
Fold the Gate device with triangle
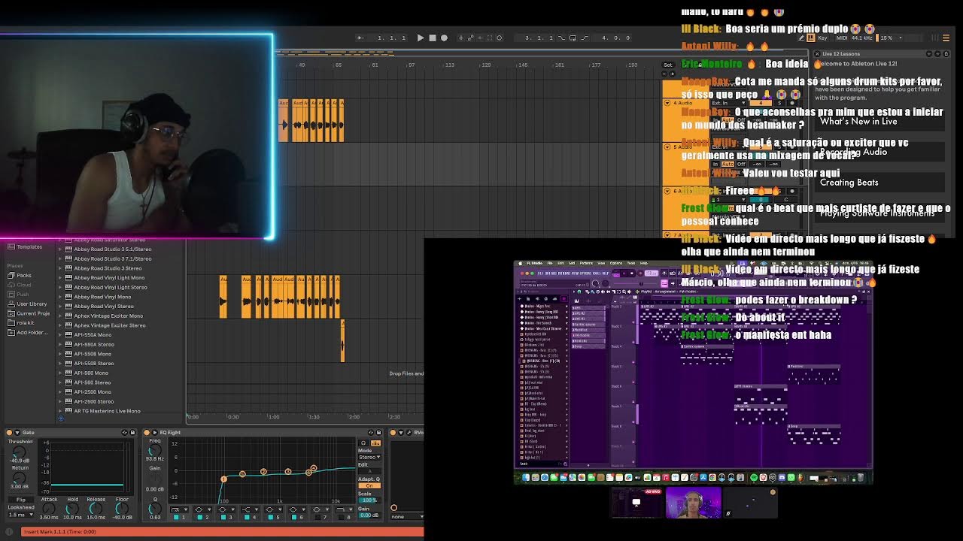17,433
